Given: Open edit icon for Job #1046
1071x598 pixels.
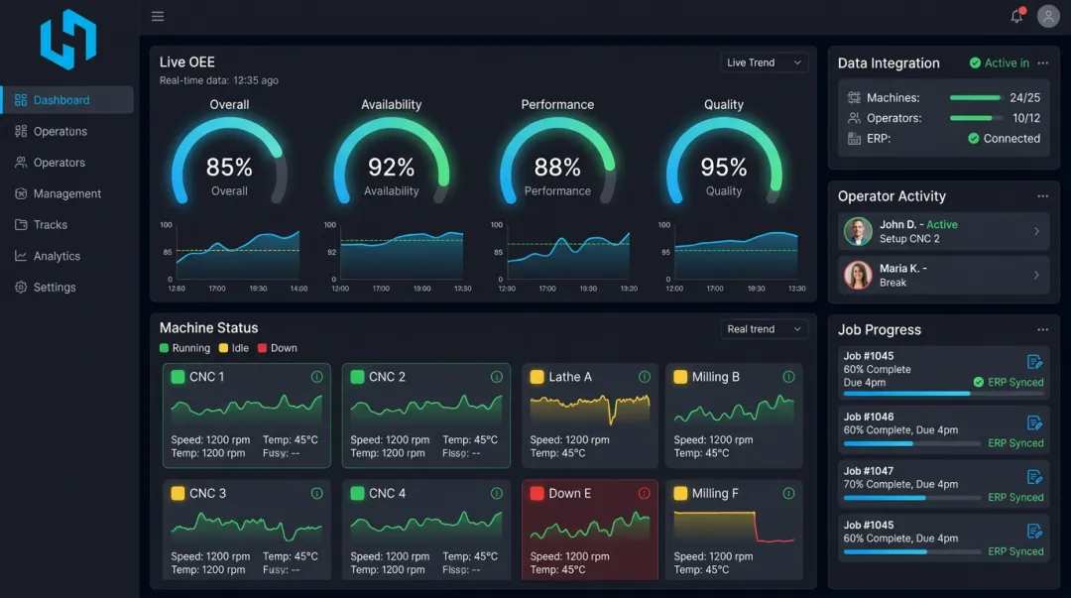Looking at the screenshot, I should [1034, 423].
